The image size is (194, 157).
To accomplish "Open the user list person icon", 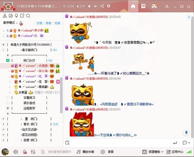I will [5, 16].
